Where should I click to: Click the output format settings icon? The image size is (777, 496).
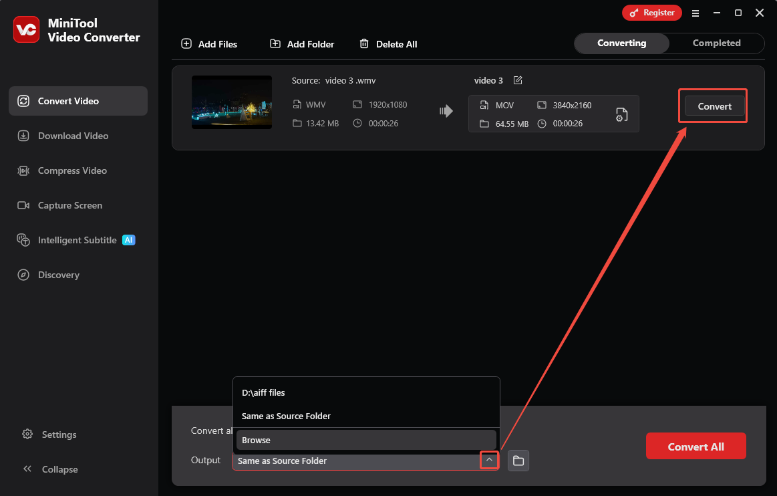(622, 114)
